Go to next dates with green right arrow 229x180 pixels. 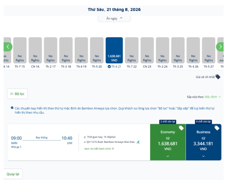click(220, 47)
